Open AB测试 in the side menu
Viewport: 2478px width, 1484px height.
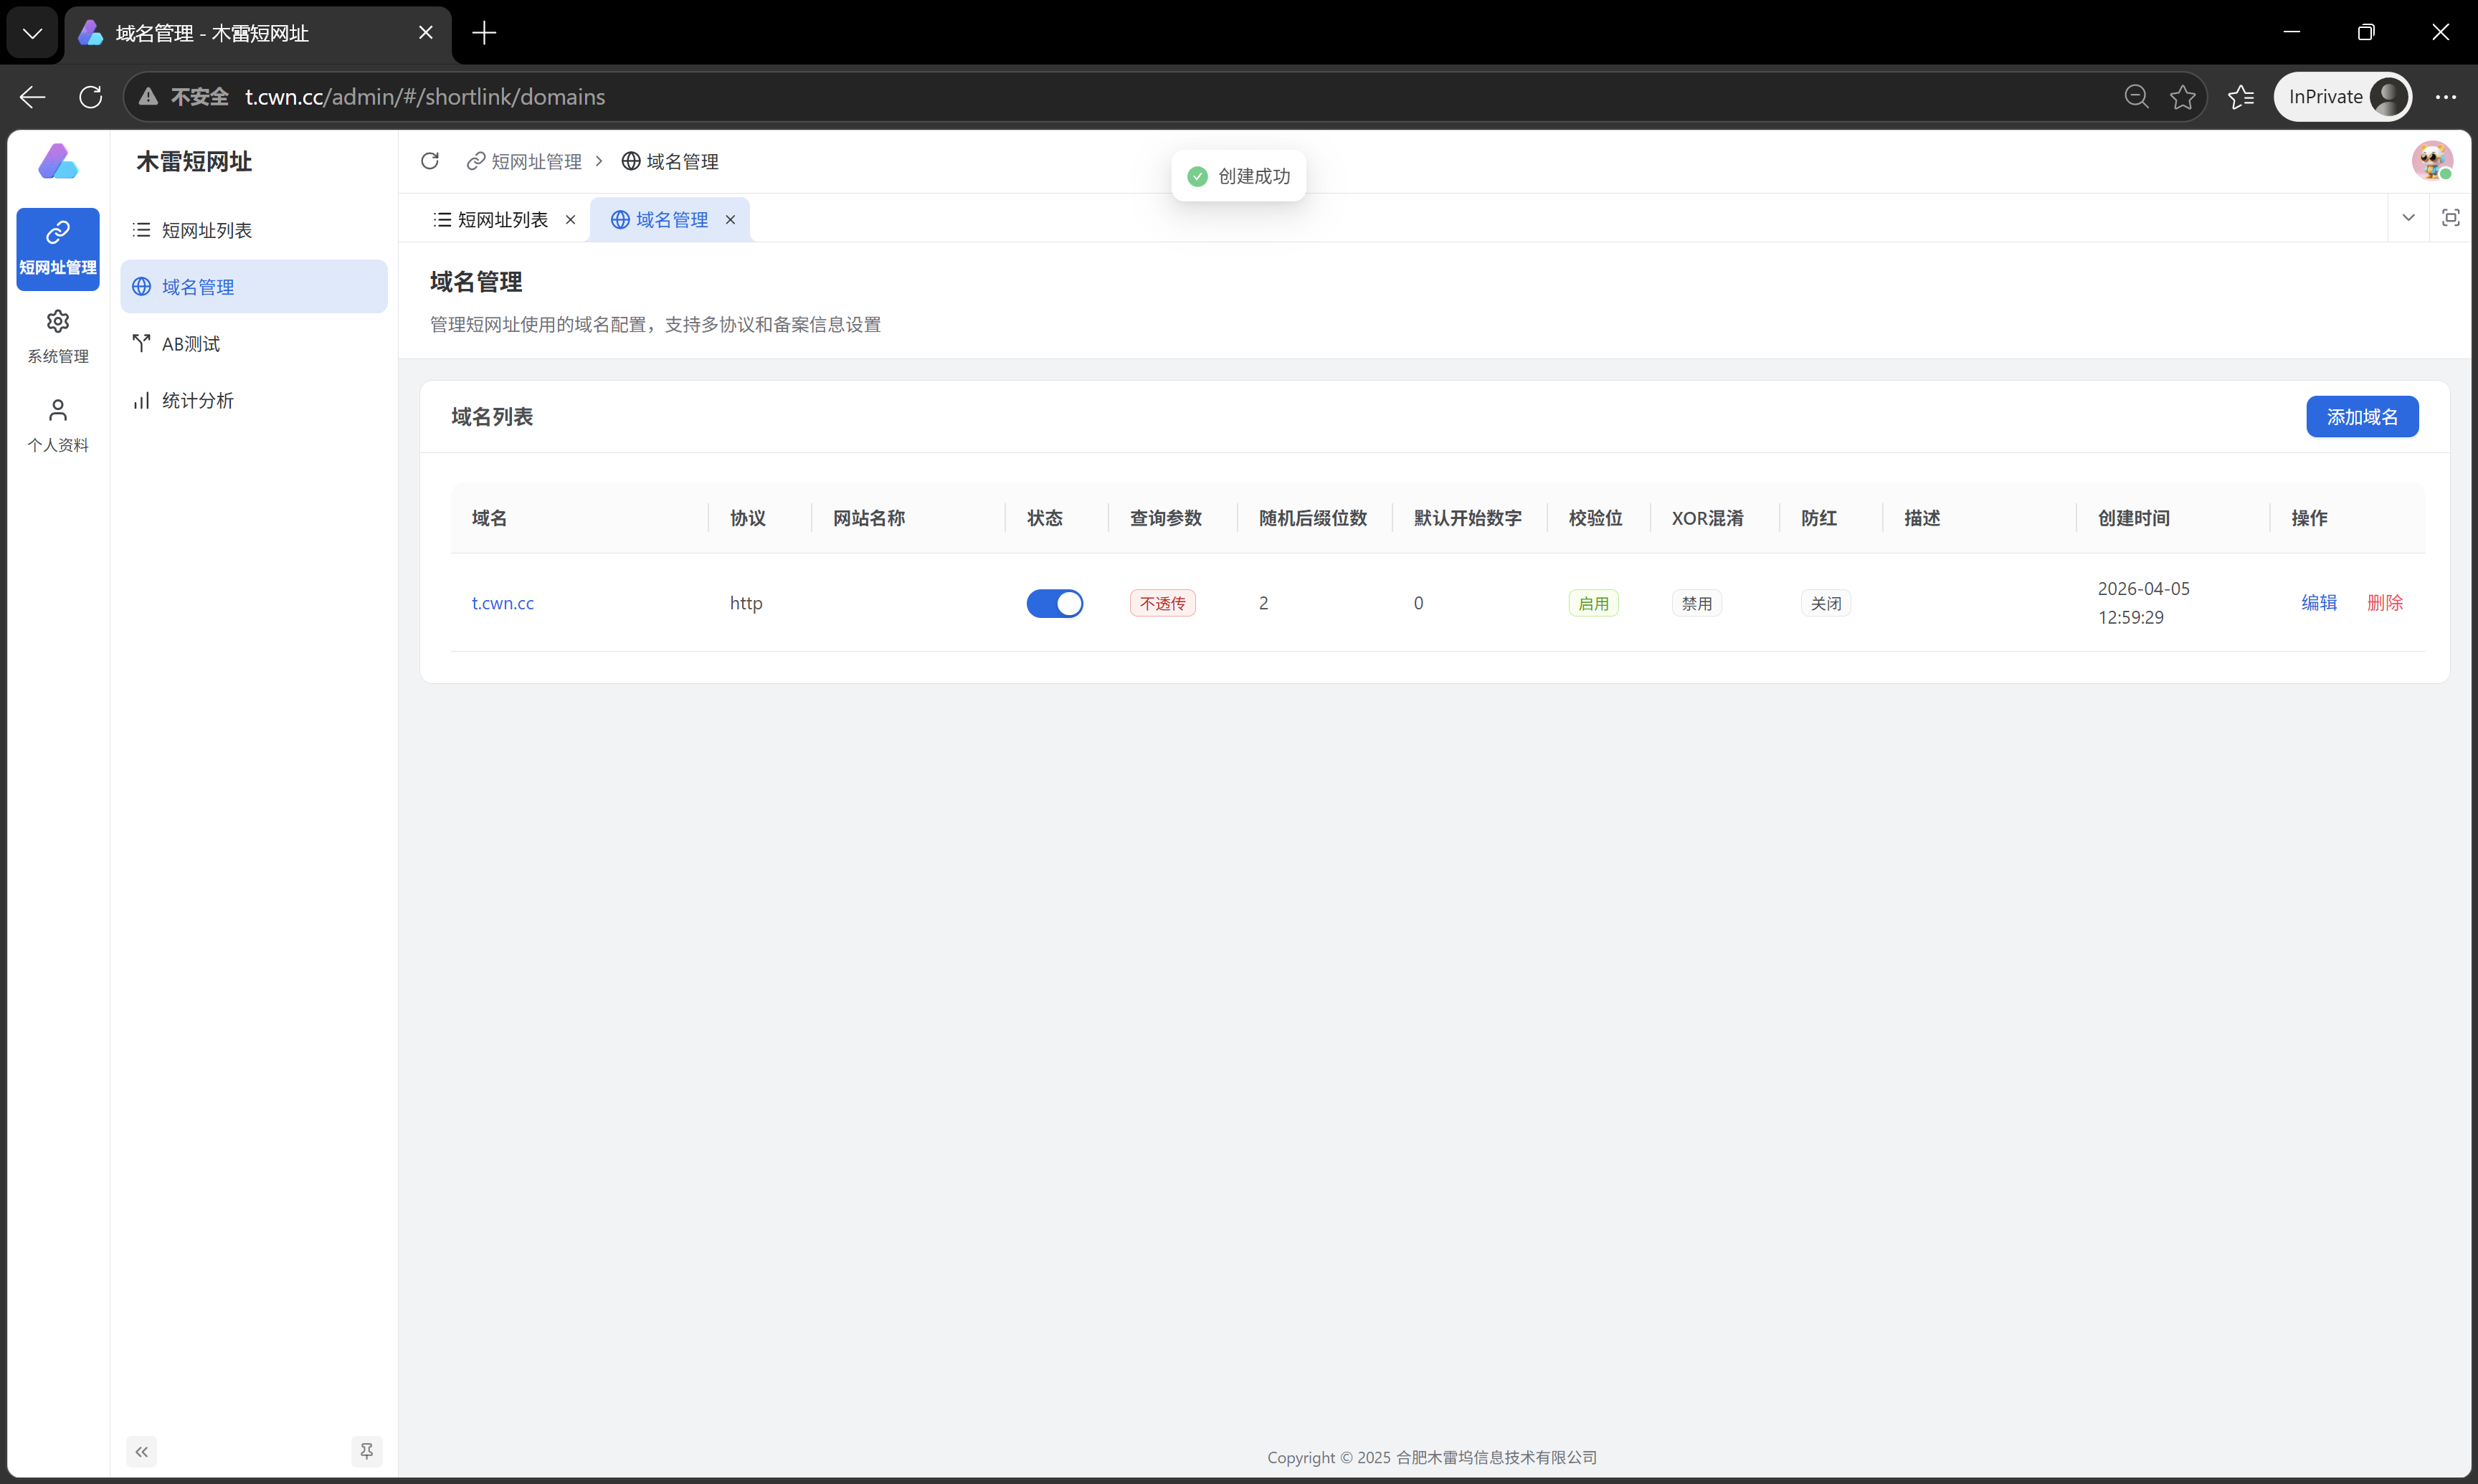click(x=190, y=344)
